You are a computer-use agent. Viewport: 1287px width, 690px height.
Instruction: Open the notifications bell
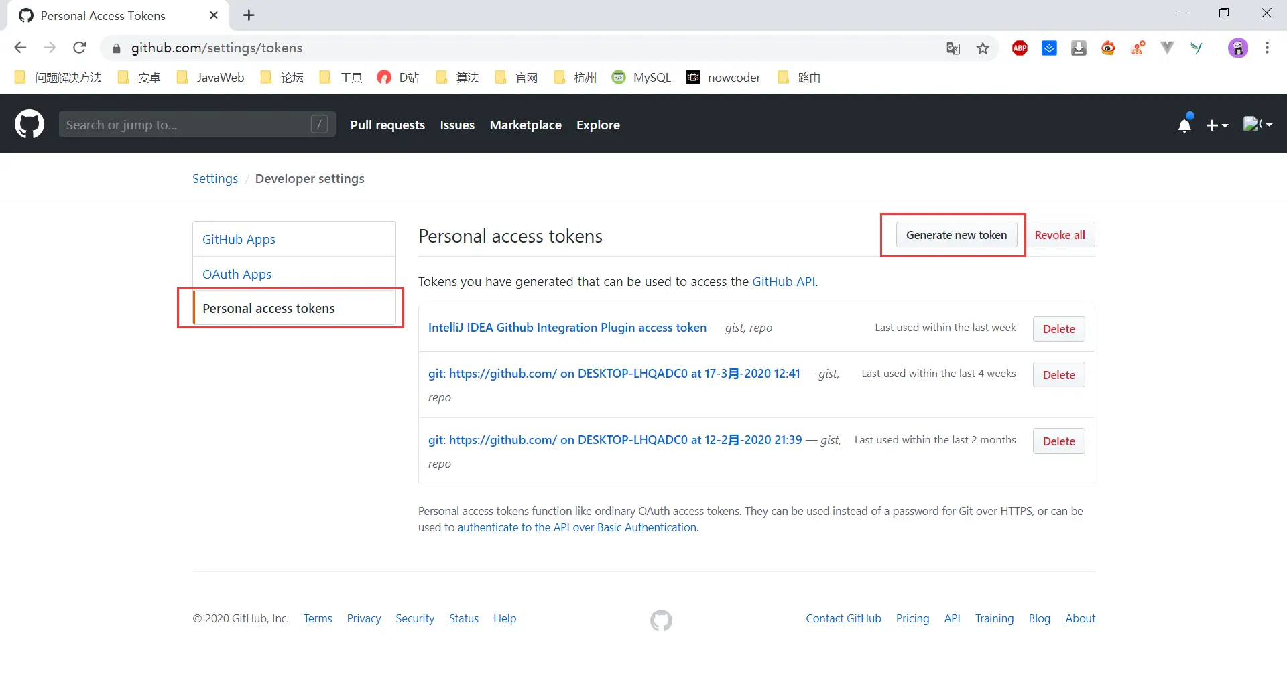click(1184, 125)
